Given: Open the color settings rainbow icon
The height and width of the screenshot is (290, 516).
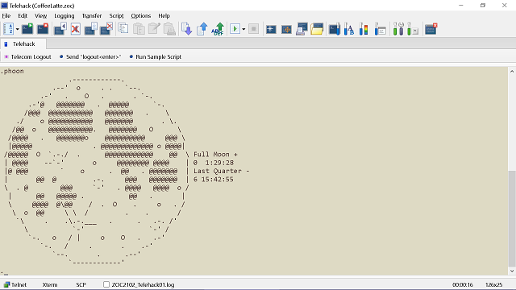Looking at the screenshot, I should click(x=364, y=29).
